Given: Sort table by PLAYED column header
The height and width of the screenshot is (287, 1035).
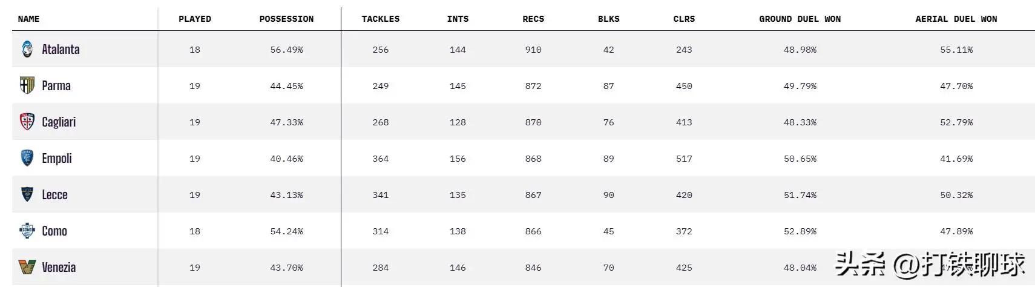Looking at the screenshot, I should [195, 19].
